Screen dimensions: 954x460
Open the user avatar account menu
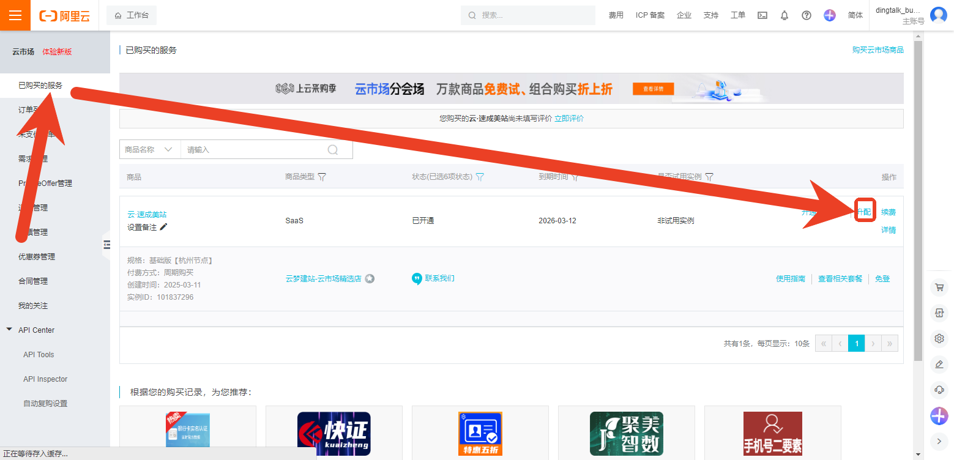[x=939, y=15]
